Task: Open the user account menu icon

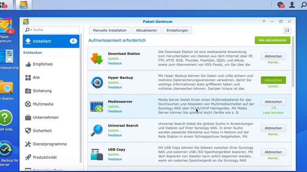Action: pos(292,5)
